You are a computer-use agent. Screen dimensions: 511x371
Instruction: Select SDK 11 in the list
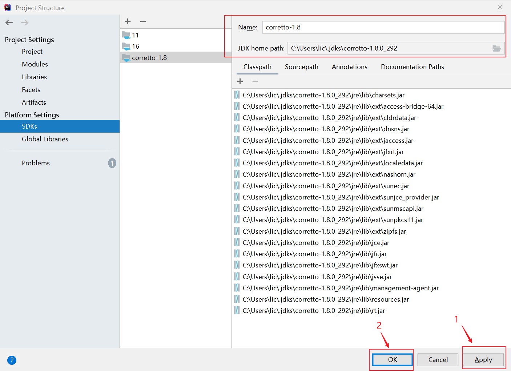[x=176, y=35]
